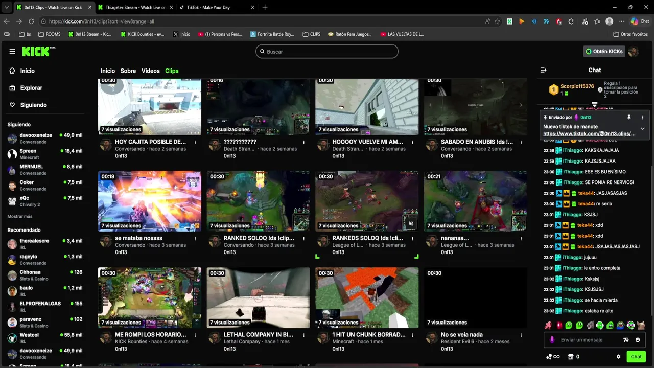
Task: Open the three-dot menu for 'LETHAL COMPANY' clip
Action: 304,335
